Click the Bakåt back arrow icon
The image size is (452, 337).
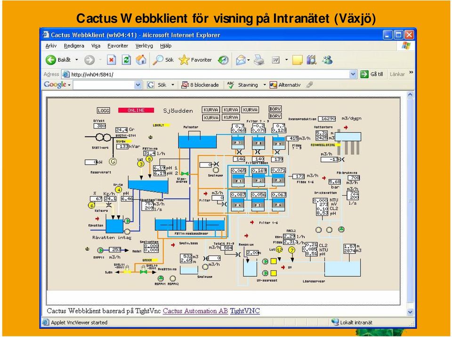point(51,60)
